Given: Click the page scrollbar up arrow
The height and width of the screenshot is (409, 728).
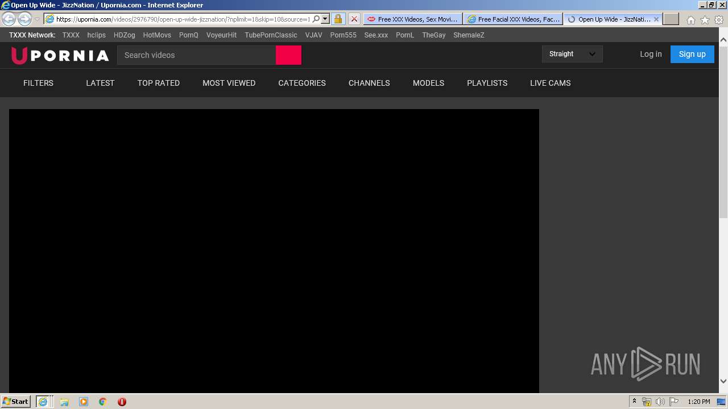Looking at the screenshot, I should [723, 40].
